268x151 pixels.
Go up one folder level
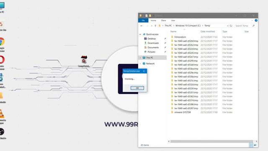[155, 26]
